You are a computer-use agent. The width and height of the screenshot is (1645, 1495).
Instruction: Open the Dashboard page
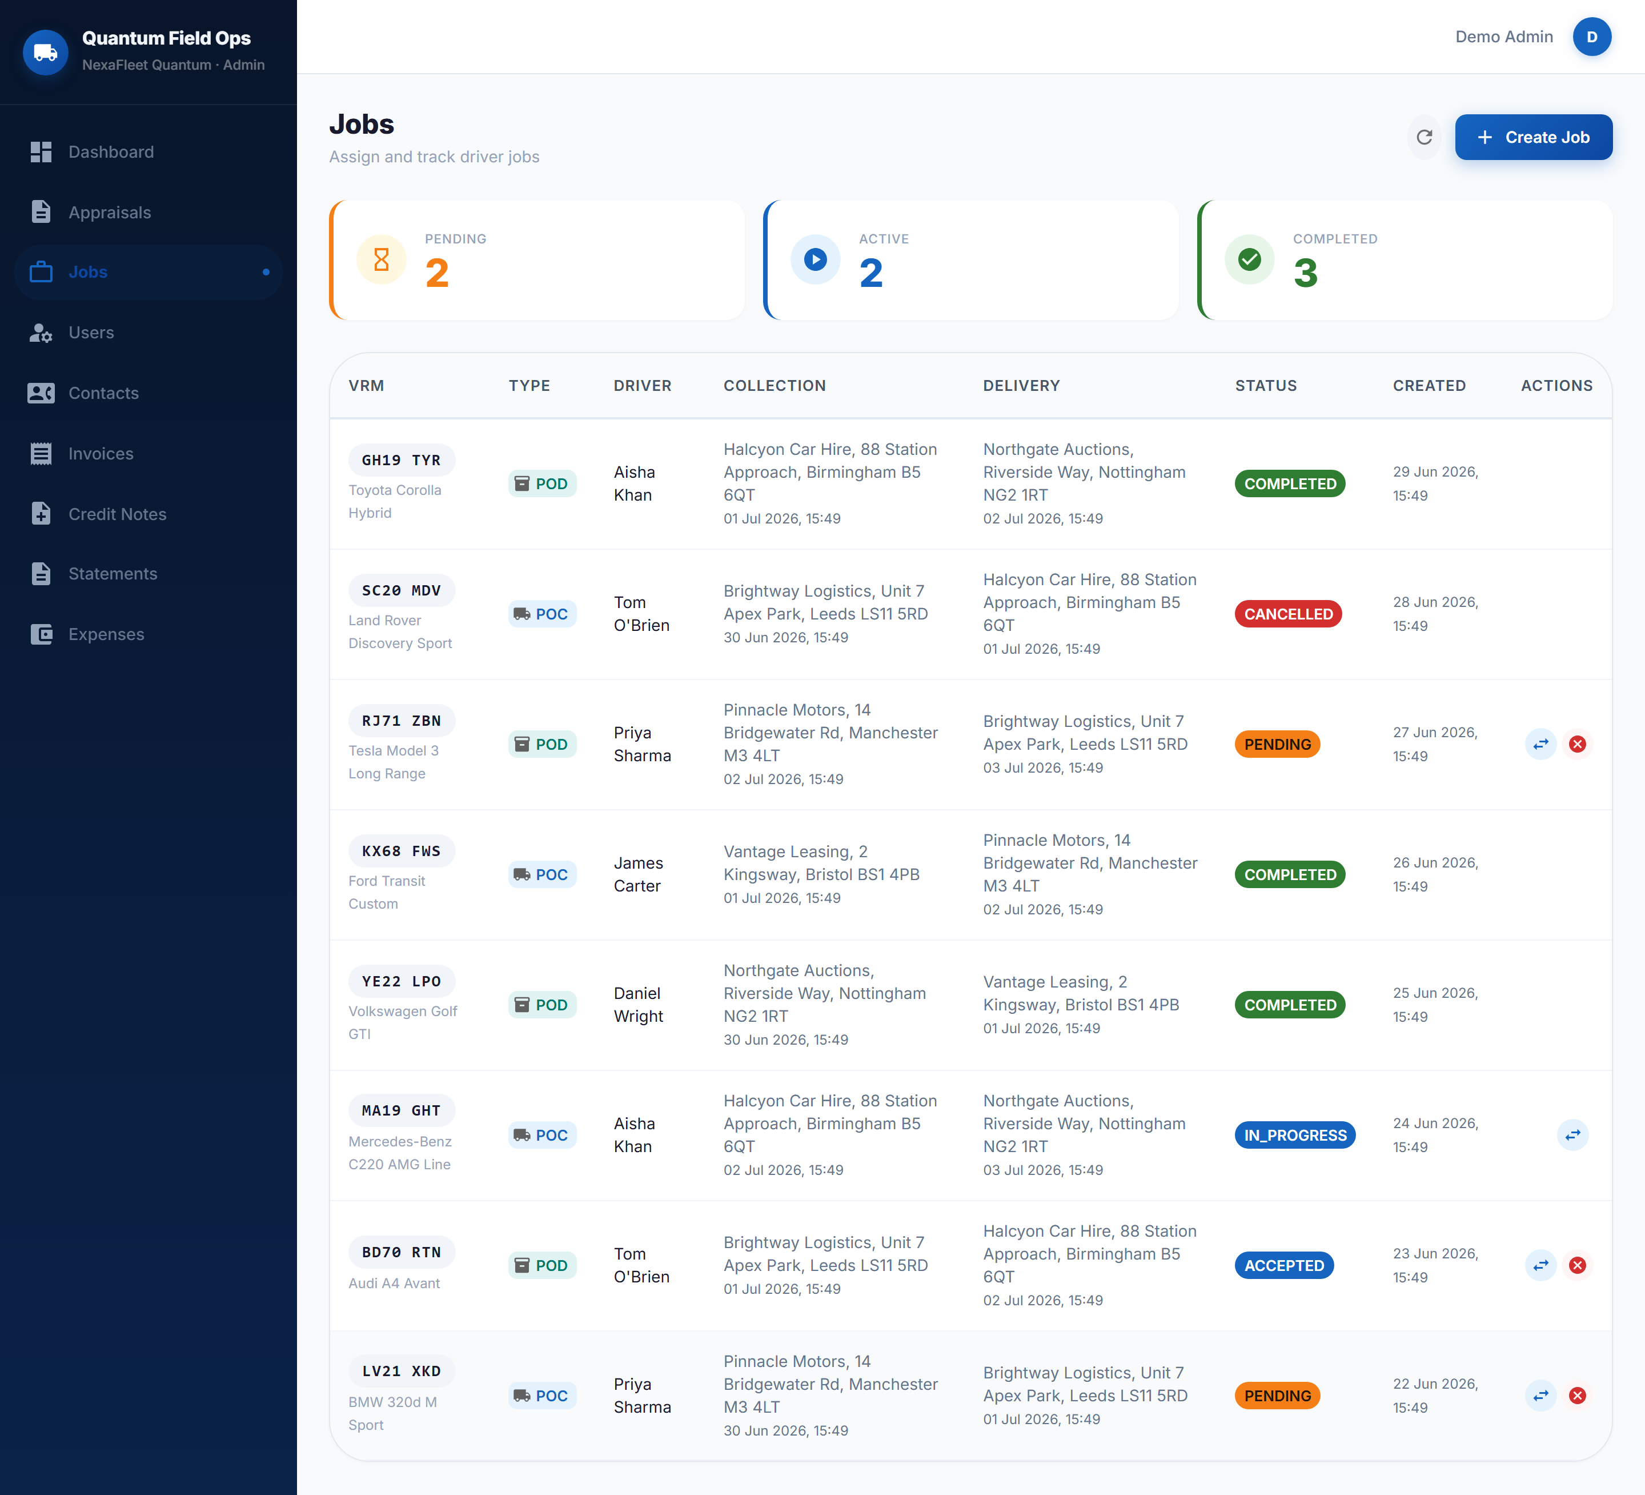point(149,152)
